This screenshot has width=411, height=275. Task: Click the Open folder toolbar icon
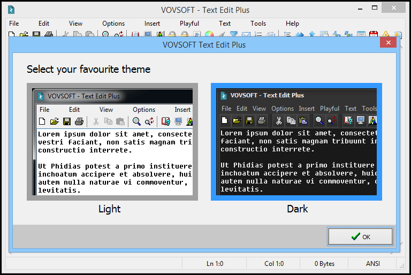[x=24, y=34]
